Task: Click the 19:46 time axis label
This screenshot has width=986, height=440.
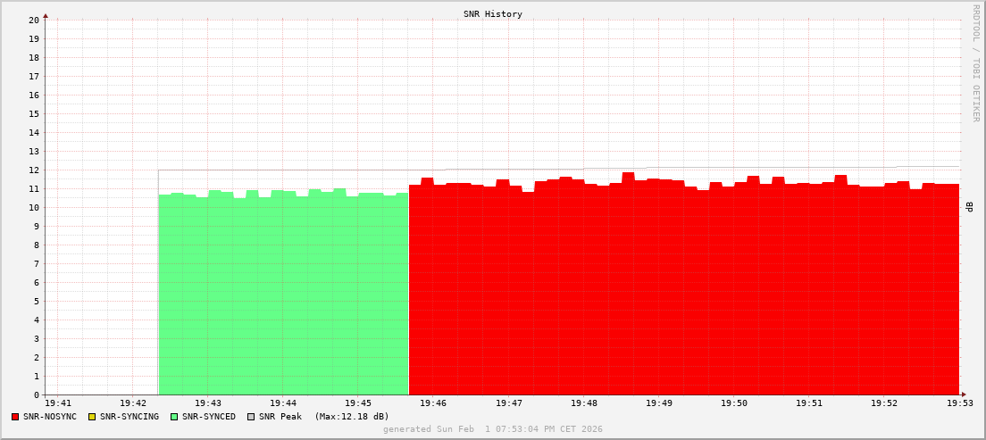Action: click(433, 403)
